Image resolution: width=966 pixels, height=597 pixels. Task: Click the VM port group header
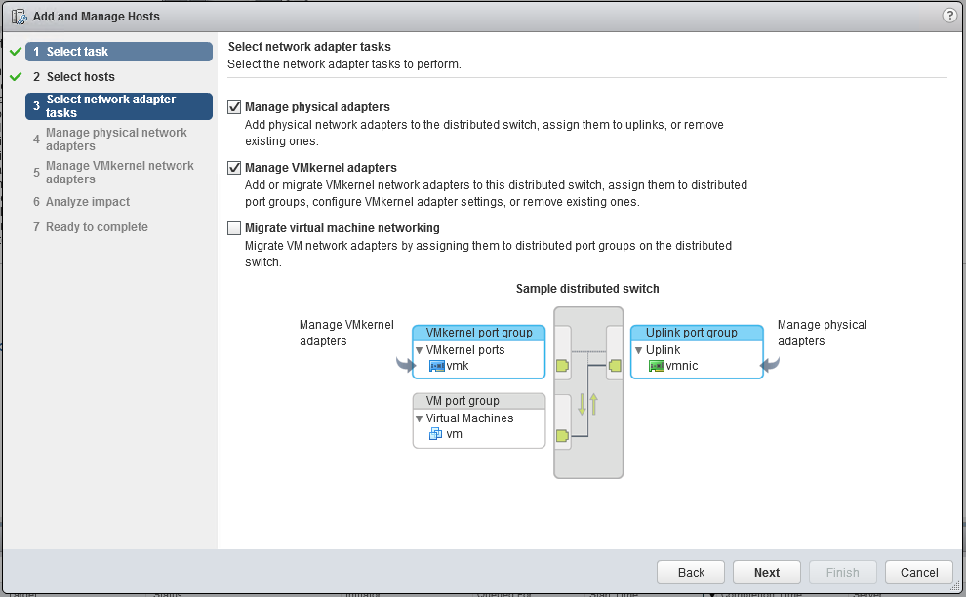[479, 401]
